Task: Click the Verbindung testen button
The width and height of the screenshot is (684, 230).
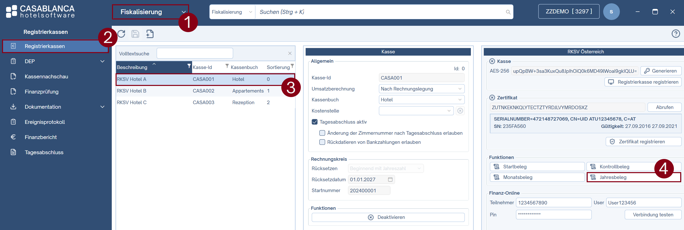Action: (x=653, y=215)
